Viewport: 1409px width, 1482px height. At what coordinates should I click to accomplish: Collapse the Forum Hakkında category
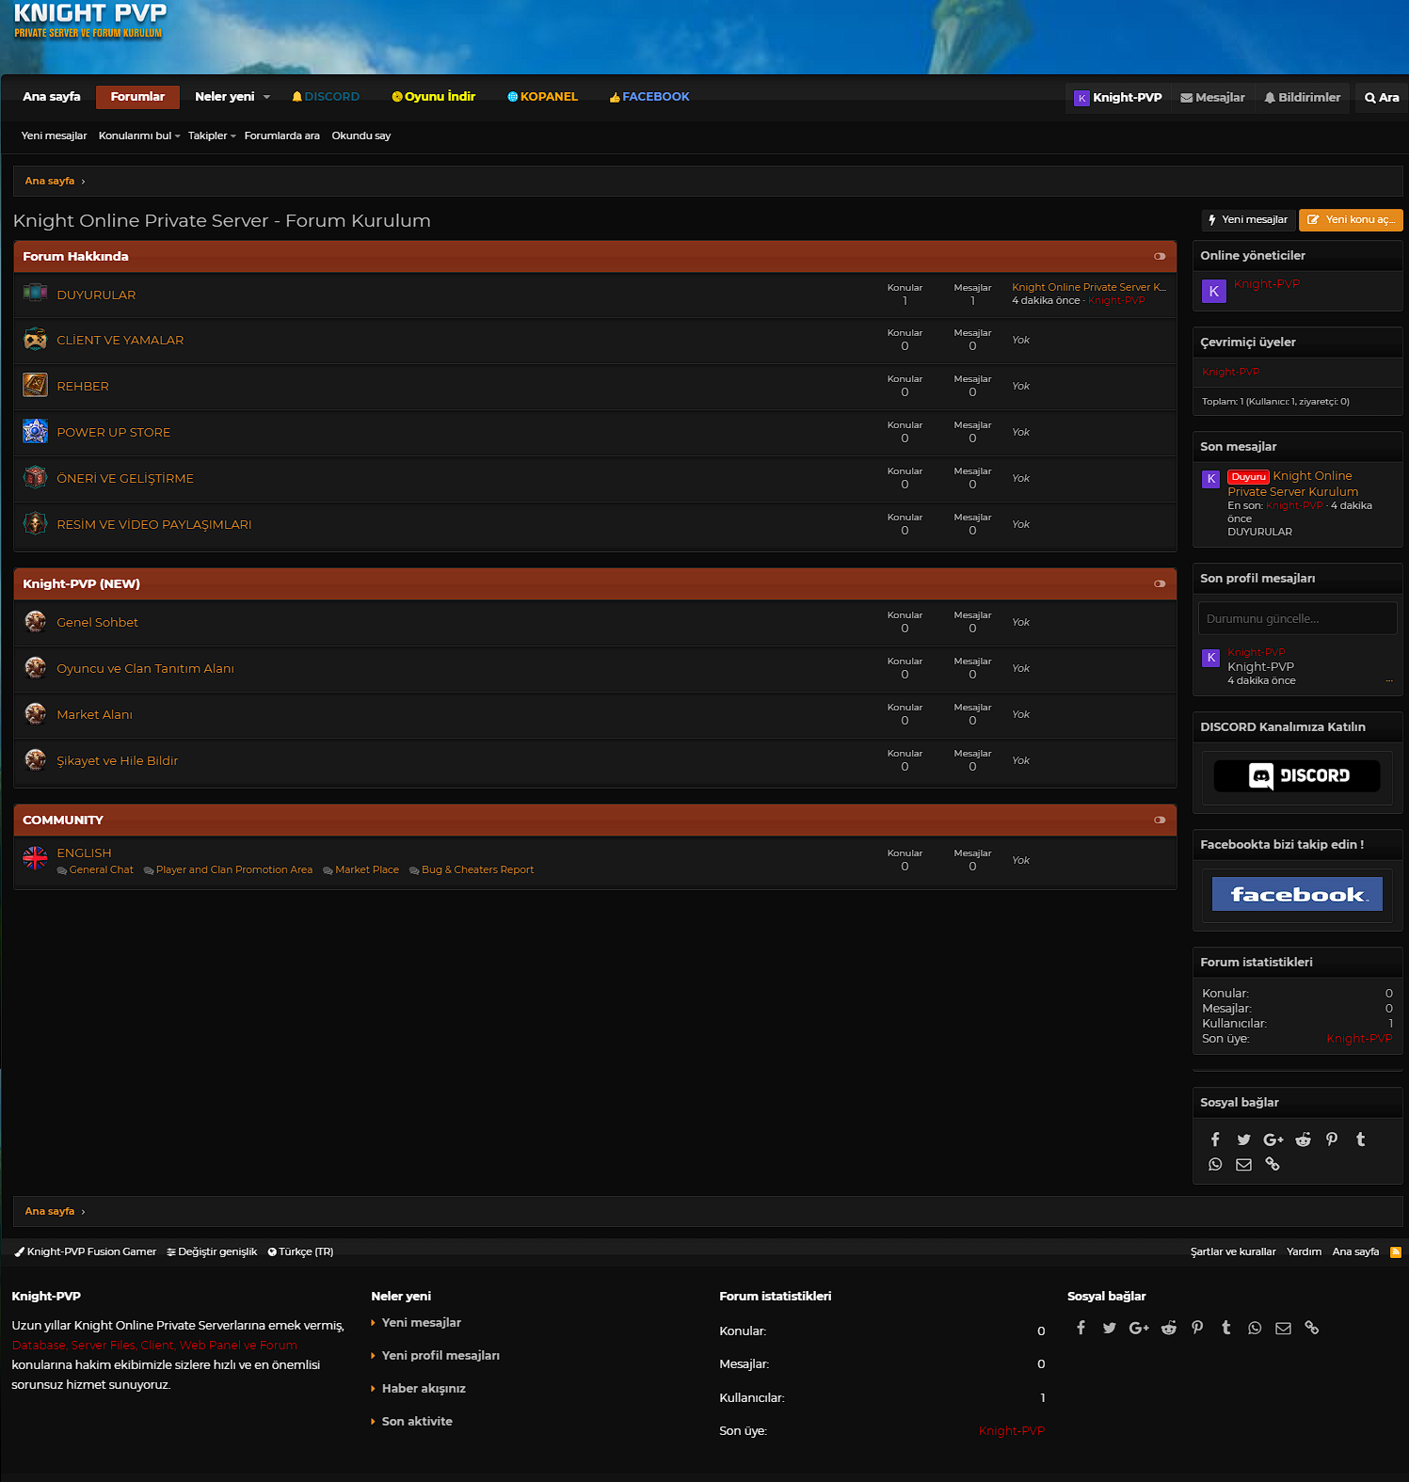[x=1160, y=256]
